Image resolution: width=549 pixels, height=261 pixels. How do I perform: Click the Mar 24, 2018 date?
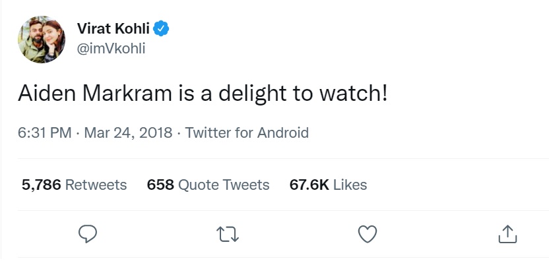[128, 133]
